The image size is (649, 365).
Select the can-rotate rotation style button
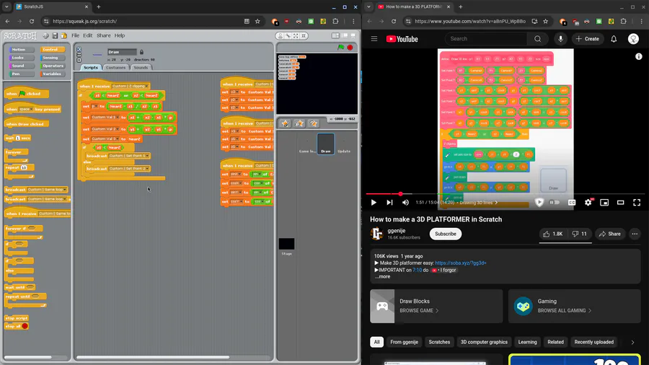coord(79,49)
